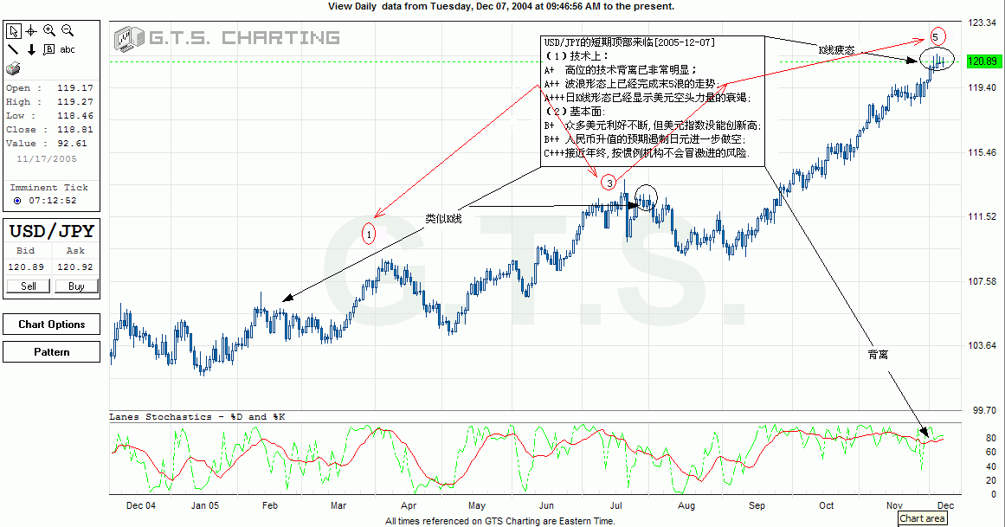Open Chart Options
The width and height of the screenshot is (1005, 527).
point(51,325)
